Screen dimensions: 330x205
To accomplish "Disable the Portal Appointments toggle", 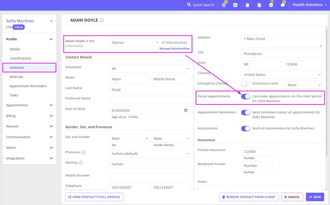I will tap(245, 97).
